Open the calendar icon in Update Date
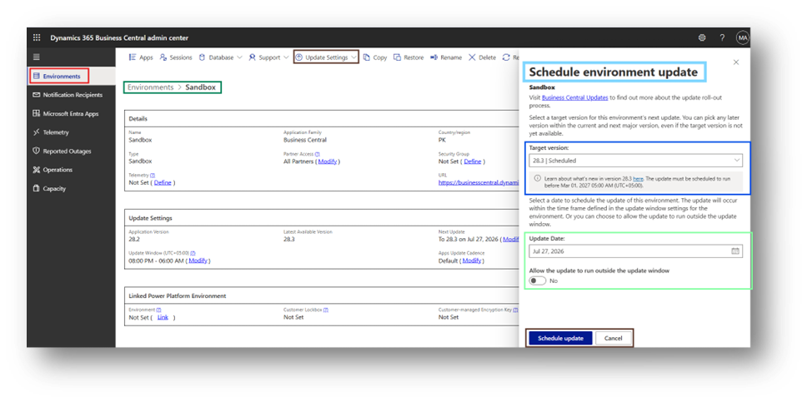 pyautogui.click(x=735, y=251)
